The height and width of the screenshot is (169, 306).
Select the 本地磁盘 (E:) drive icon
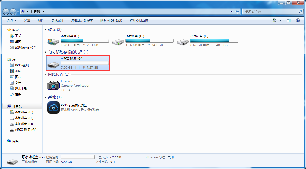pyautogui.click(x=183, y=42)
